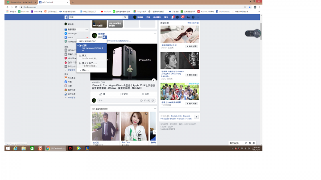
Task: Open the notifications bell icon
Action: pyautogui.click(x=182, y=17)
